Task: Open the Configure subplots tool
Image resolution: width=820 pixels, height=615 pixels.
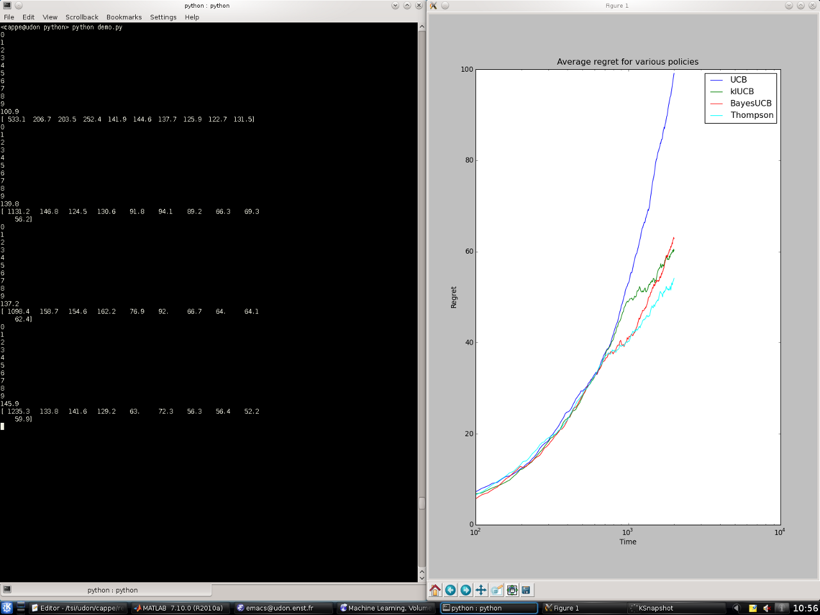Action: click(512, 590)
